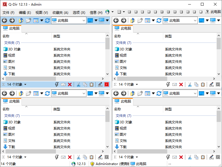Open the 收藏夹 (A) menu
This screenshot has height=167, width=222.
pyautogui.click(x=60, y=12)
